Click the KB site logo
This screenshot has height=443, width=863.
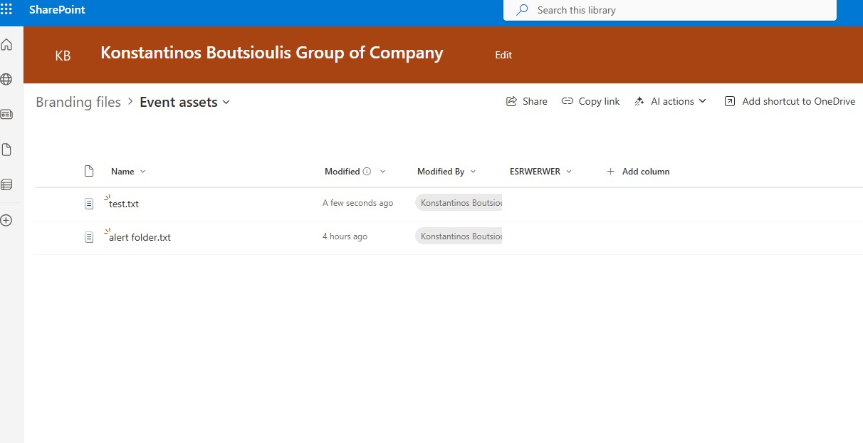(63, 56)
